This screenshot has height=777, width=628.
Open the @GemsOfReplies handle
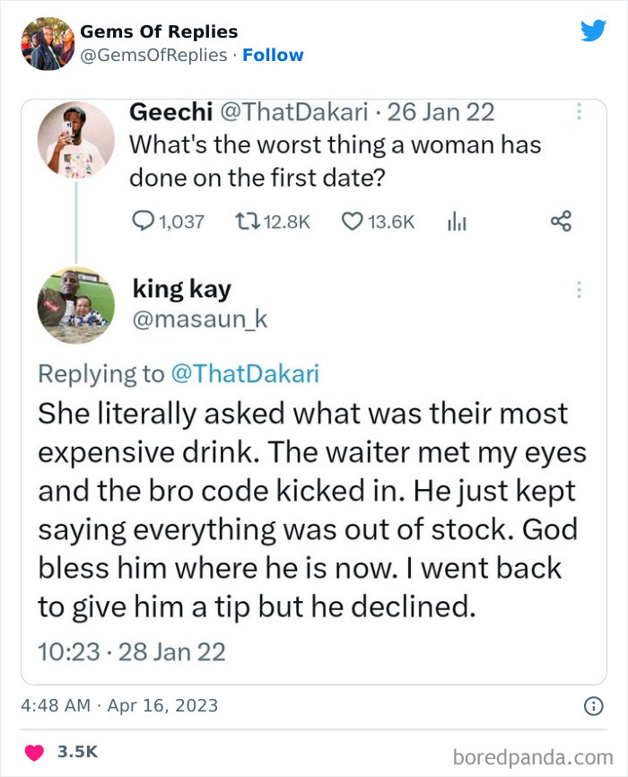point(153,55)
